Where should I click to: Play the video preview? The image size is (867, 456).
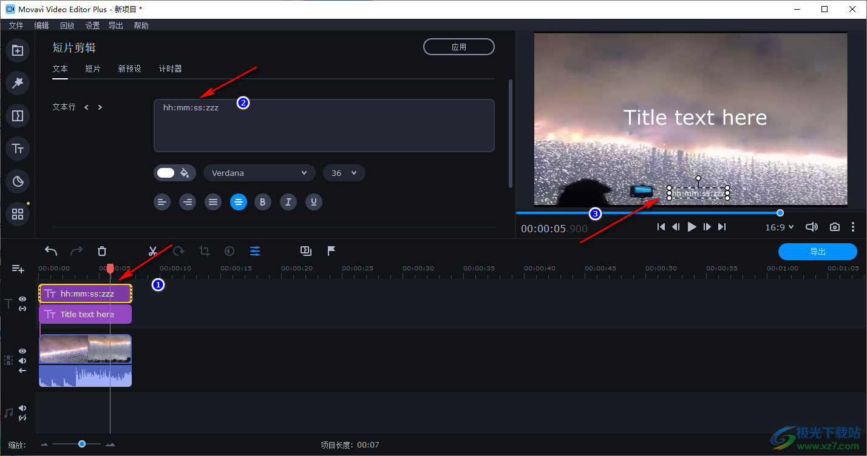pyautogui.click(x=692, y=227)
